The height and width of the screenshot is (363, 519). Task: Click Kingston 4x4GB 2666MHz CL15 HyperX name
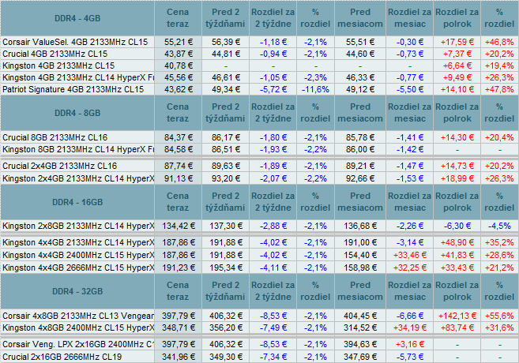78,268
